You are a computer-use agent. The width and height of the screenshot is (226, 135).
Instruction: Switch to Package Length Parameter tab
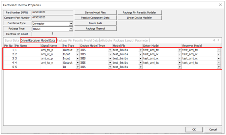(x=131, y=40)
